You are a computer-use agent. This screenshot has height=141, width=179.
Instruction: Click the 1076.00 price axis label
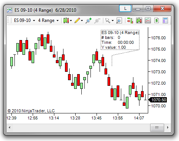pos(158,38)
